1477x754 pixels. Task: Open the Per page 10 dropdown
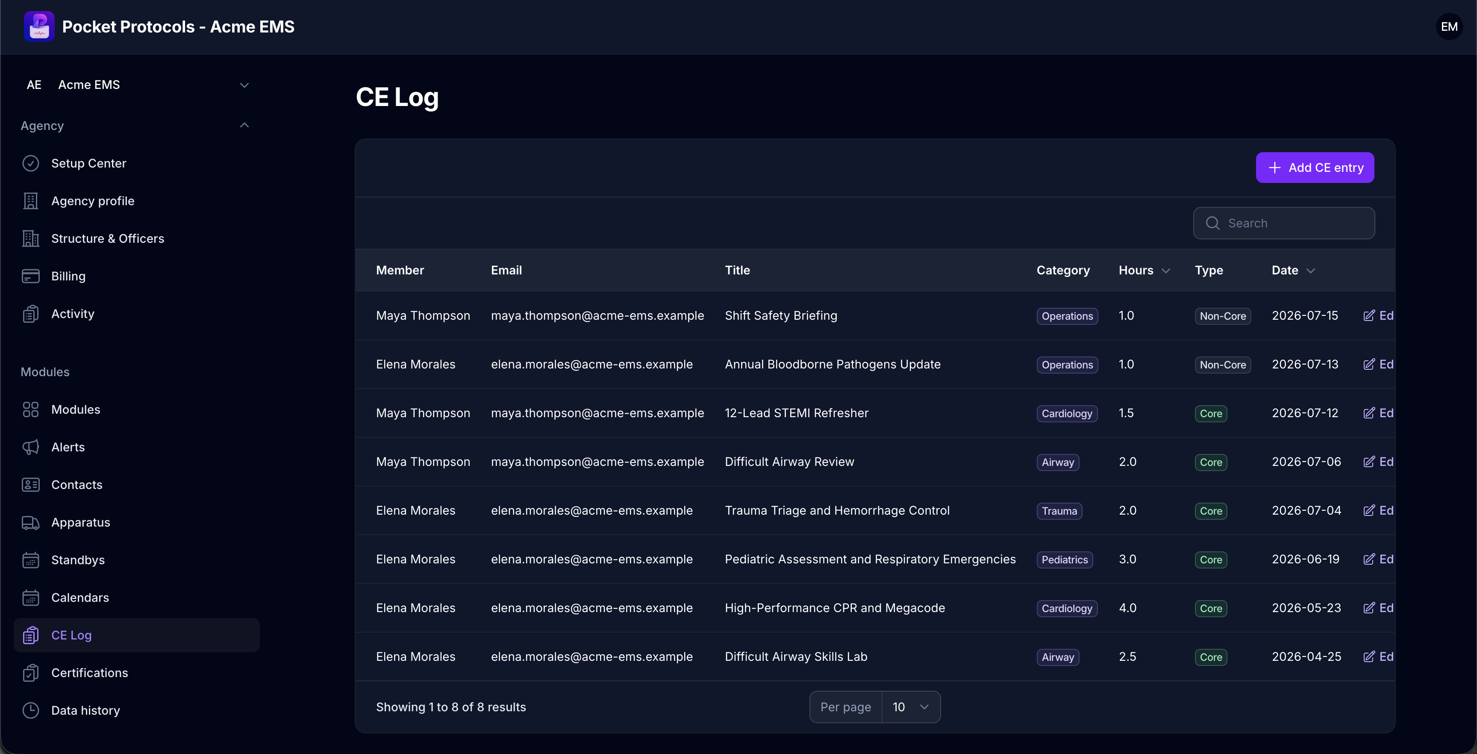coord(910,707)
